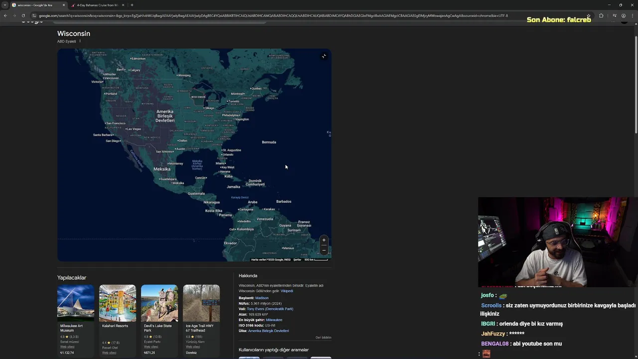Open the Madison capital link

[262, 298]
